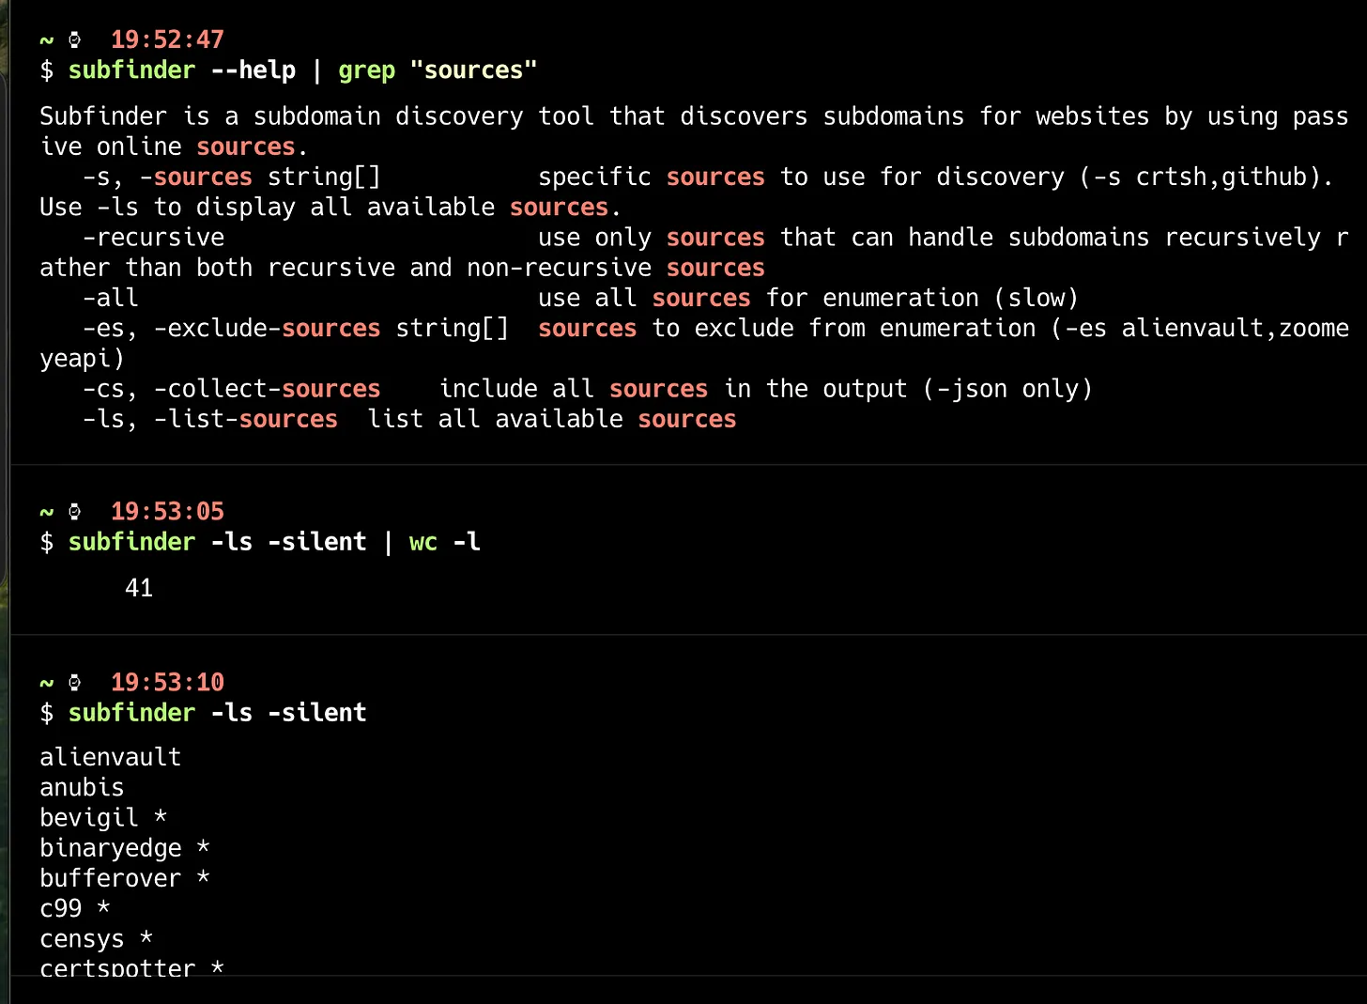Click the -silent flag in the third command

pyautogui.click(x=317, y=712)
